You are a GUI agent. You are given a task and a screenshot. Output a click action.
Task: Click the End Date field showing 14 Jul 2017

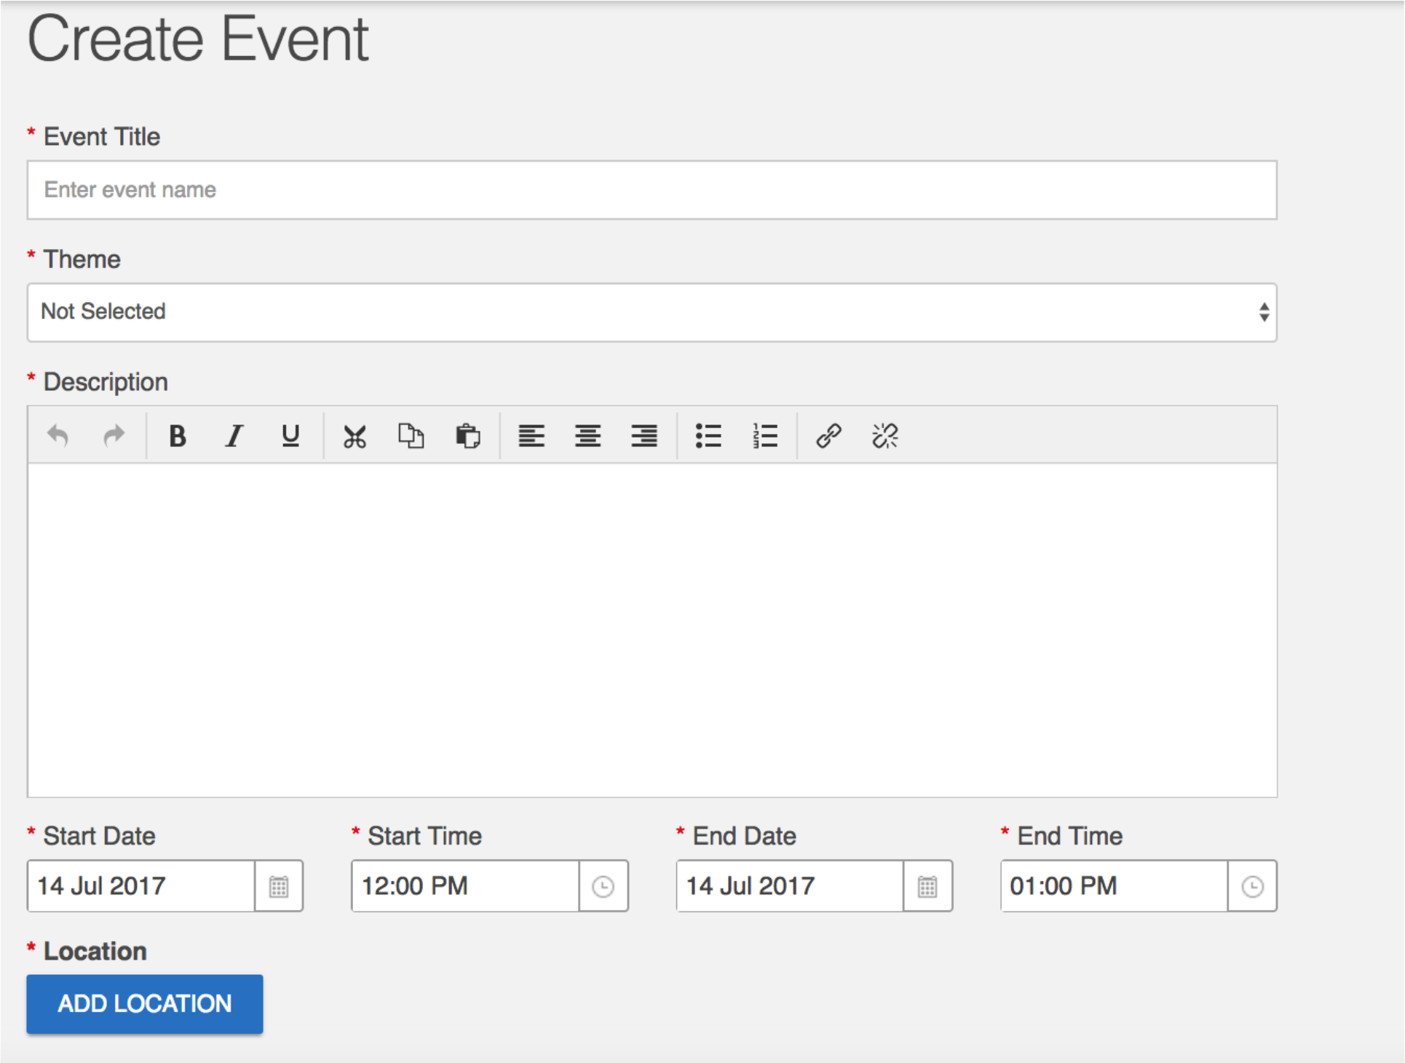(x=790, y=886)
